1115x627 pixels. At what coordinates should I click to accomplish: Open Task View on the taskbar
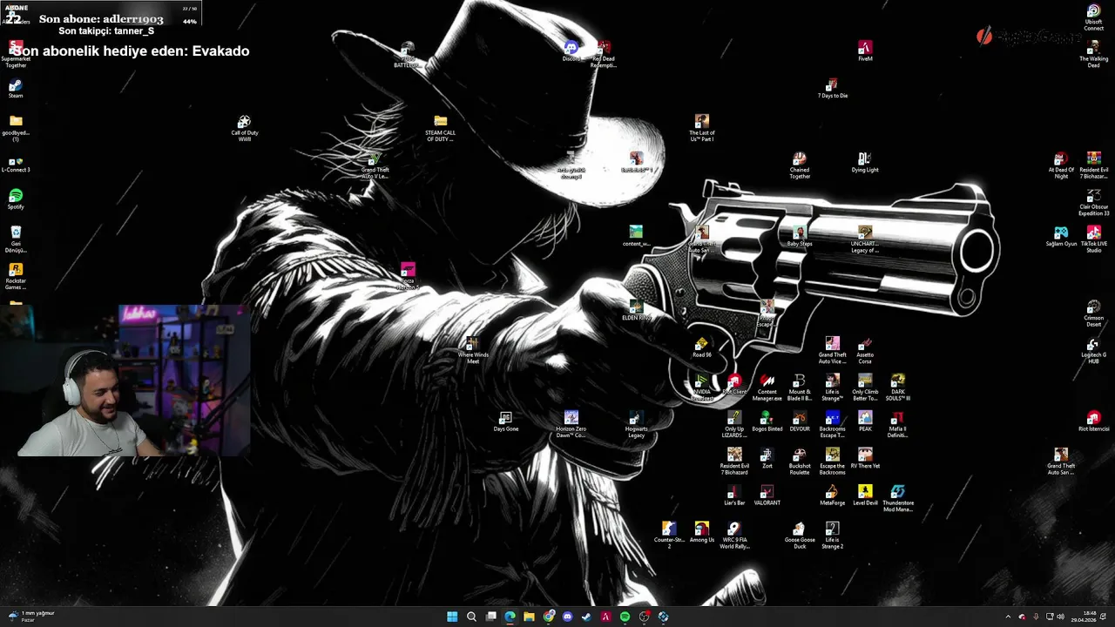pos(490,617)
